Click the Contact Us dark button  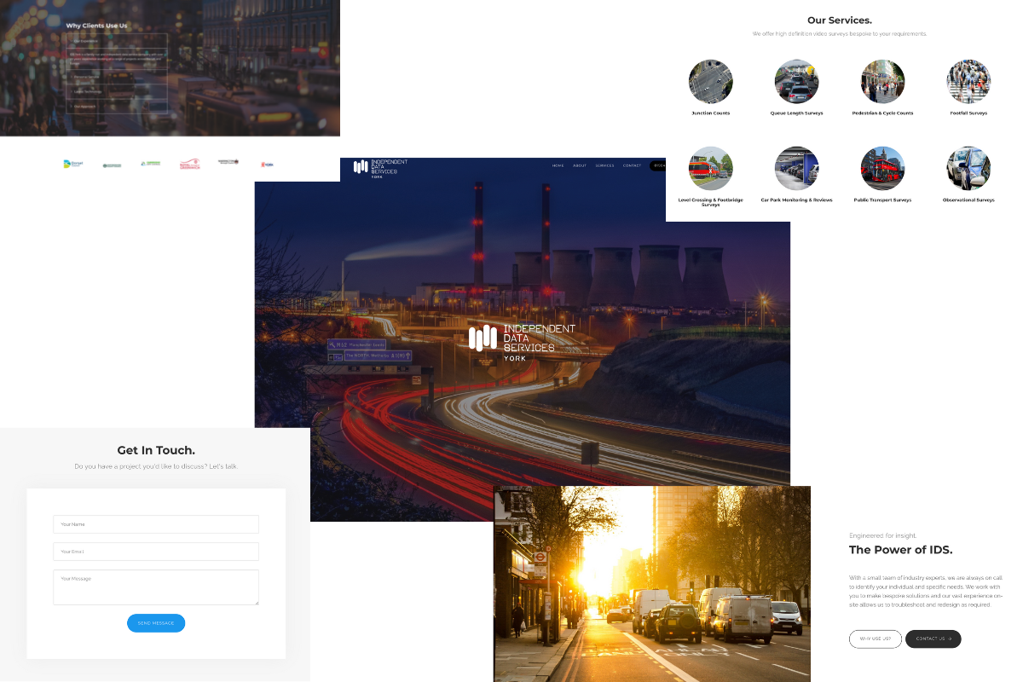(x=933, y=639)
